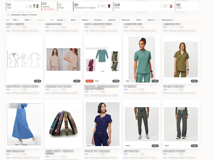
Task: Open the Отказ stage tab
Action: pyautogui.click(x=187, y=6)
